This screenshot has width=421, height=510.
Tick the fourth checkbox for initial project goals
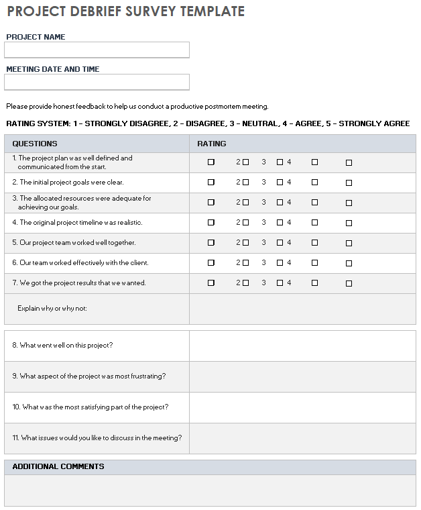314,183
